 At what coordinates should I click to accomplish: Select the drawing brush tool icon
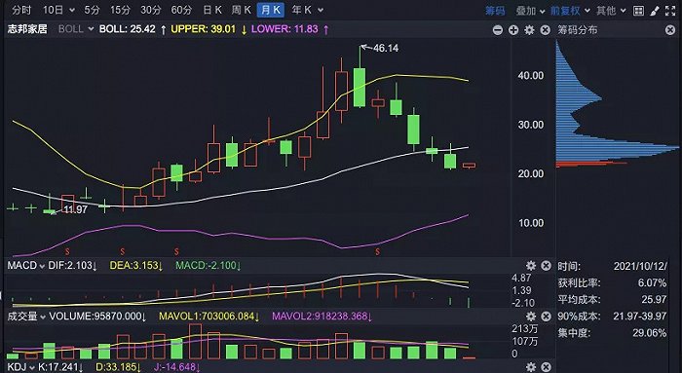654,11
